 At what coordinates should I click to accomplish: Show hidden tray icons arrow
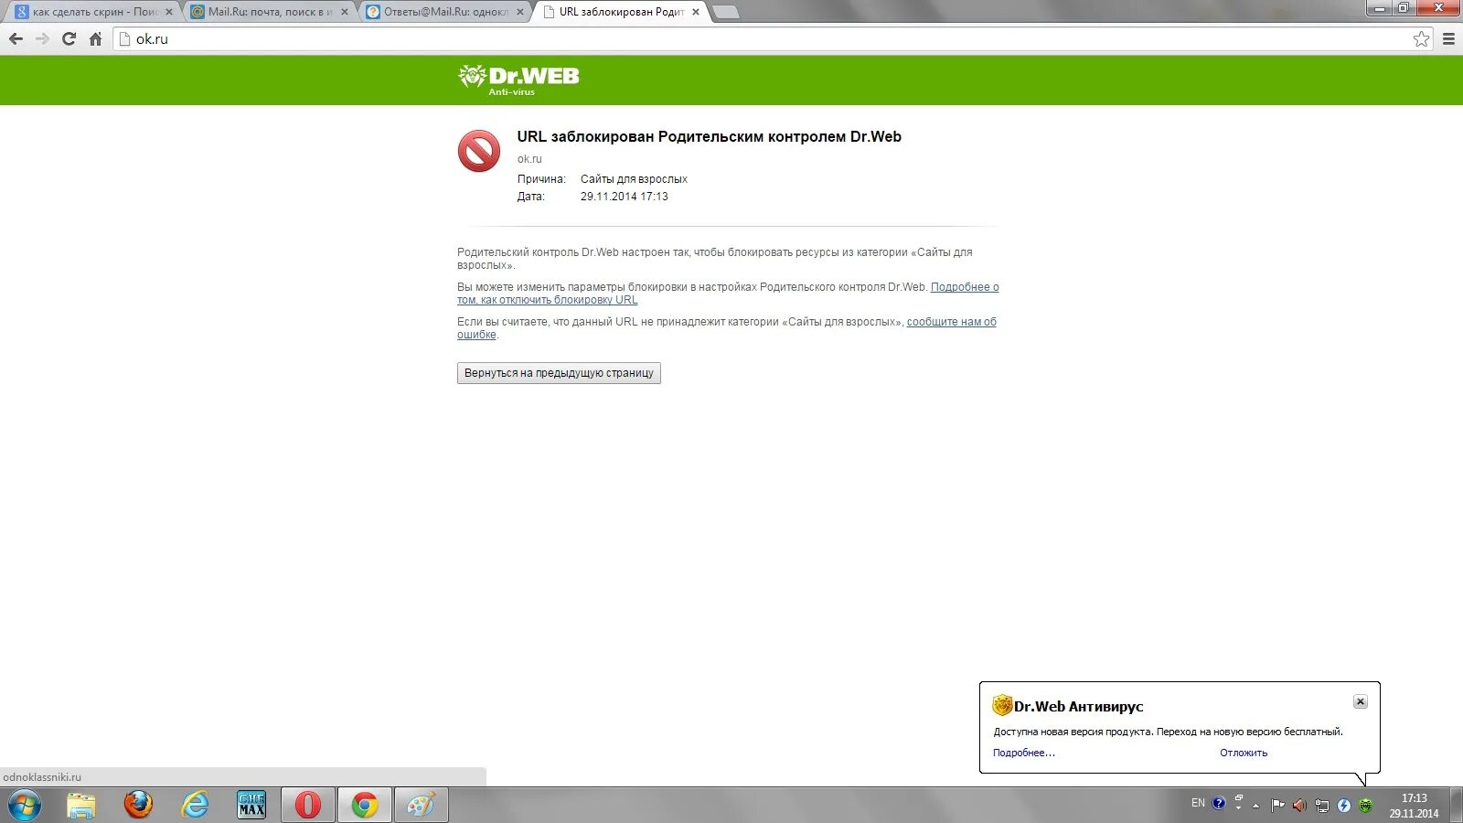(1255, 806)
